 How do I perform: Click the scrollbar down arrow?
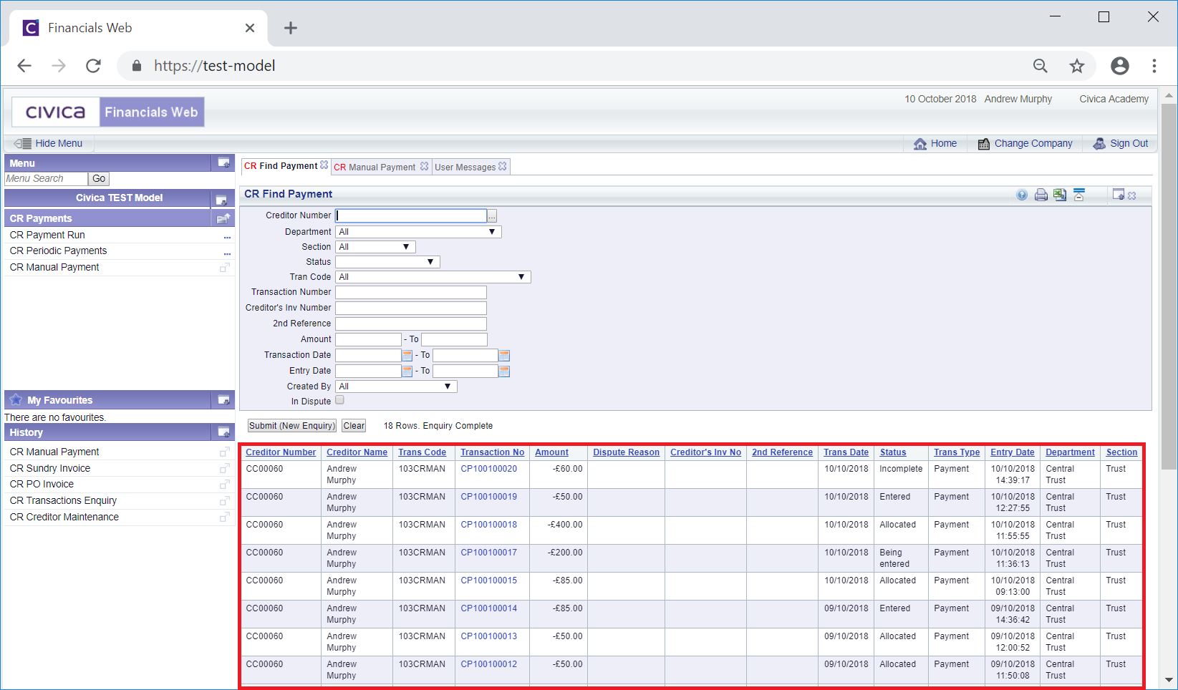(1169, 680)
